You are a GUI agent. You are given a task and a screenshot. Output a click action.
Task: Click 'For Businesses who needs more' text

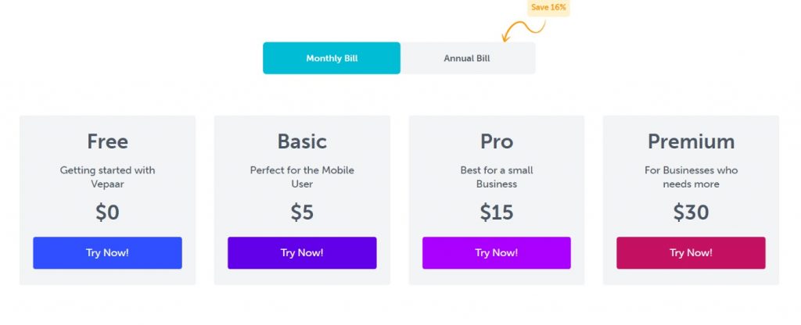(691, 177)
